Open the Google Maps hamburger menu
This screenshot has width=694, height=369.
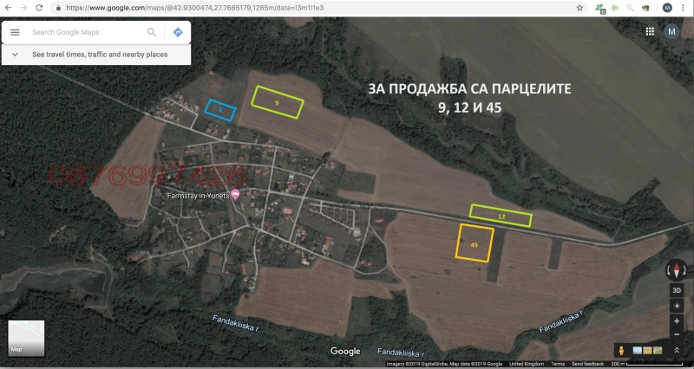pyautogui.click(x=15, y=32)
